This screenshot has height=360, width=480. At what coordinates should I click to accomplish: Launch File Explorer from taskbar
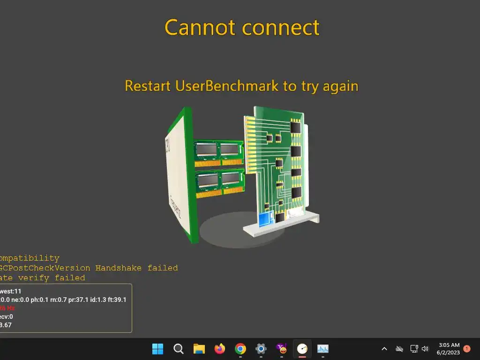click(x=199, y=349)
